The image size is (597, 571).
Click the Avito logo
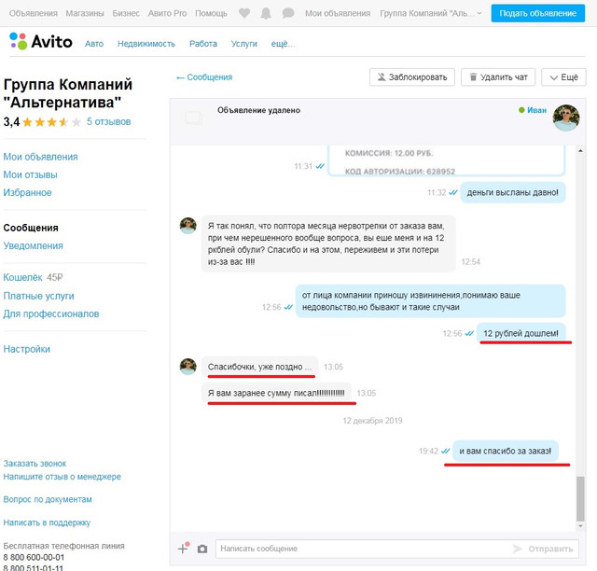click(x=41, y=41)
